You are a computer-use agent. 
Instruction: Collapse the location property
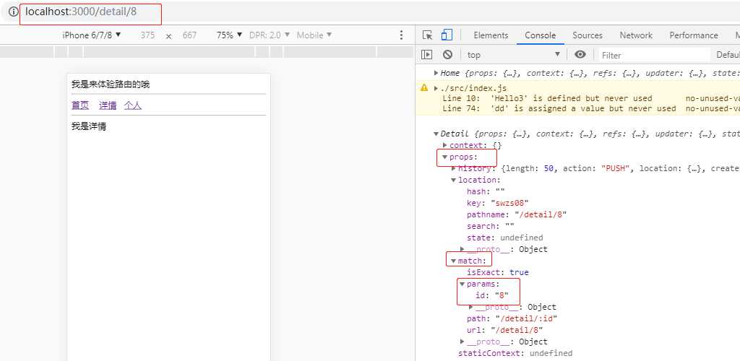(454, 180)
